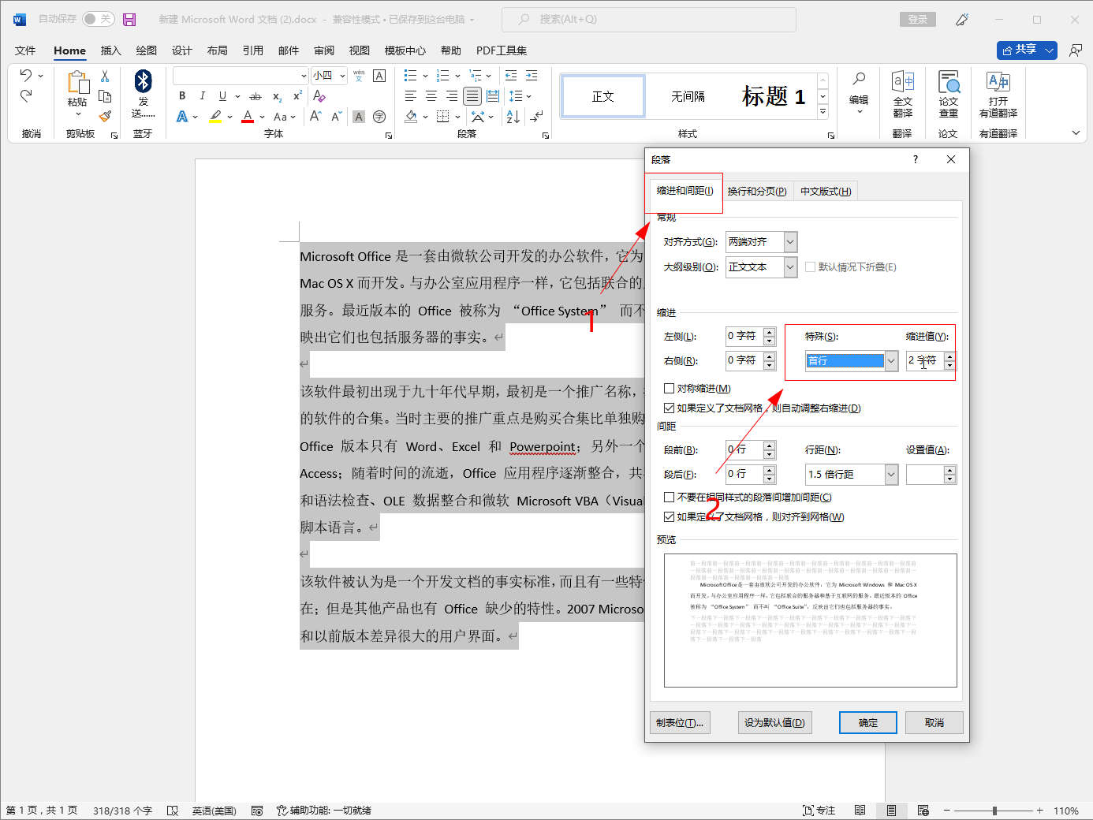
Task: Click the font color red A swatch
Action: [248, 117]
